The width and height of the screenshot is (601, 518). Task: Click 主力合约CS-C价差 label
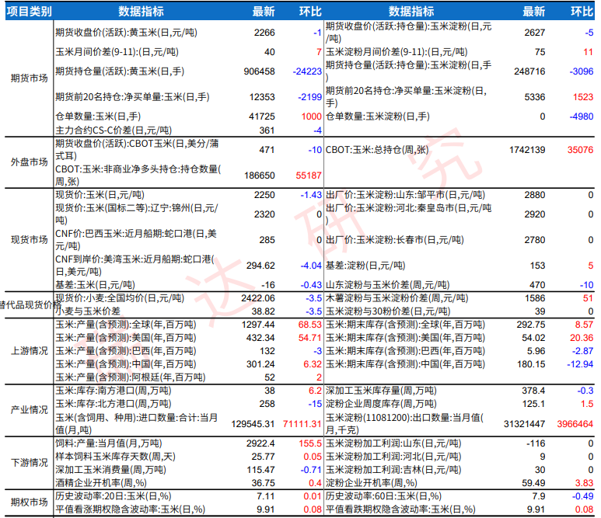pyautogui.click(x=114, y=130)
